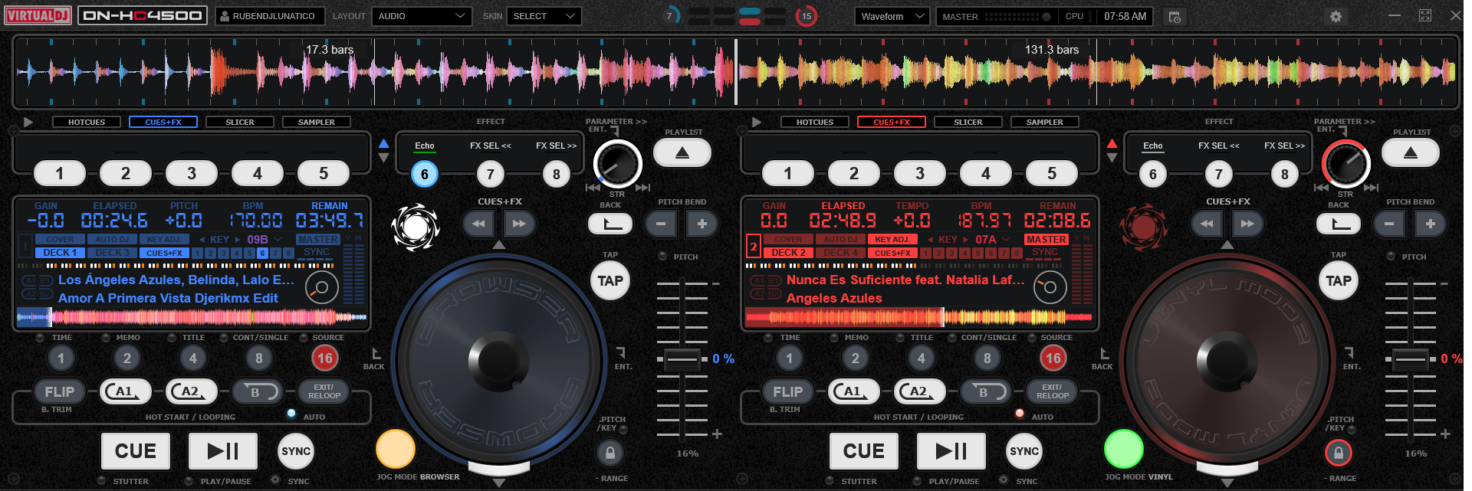This screenshot has width=1472, height=491.
Task: Toggle the left deck key lock padlock
Action: point(610,453)
